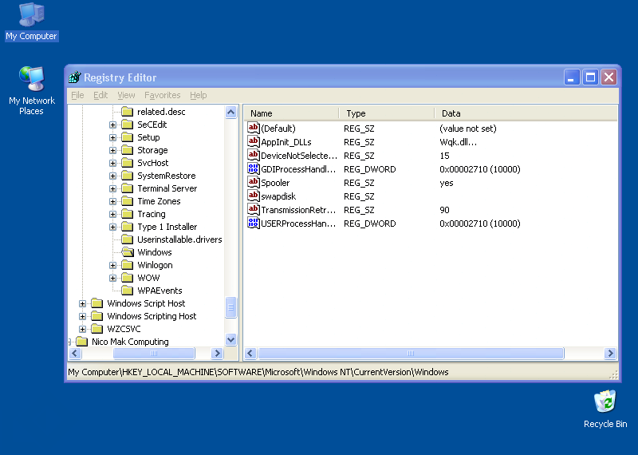The width and height of the screenshot is (638, 455).
Task: Click values pane horizontal scroll right arrow
Action: coord(610,353)
